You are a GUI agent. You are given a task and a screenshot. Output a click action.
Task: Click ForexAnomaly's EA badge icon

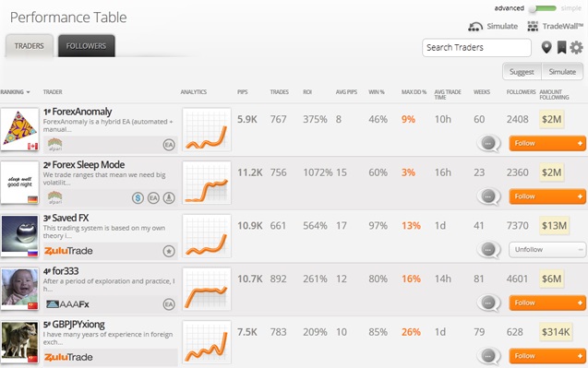(x=169, y=145)
